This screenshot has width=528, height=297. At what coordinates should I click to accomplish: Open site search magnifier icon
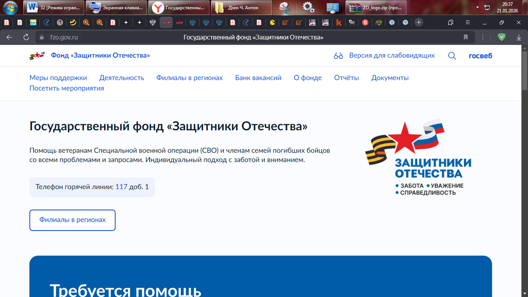(x=452, y=56)
